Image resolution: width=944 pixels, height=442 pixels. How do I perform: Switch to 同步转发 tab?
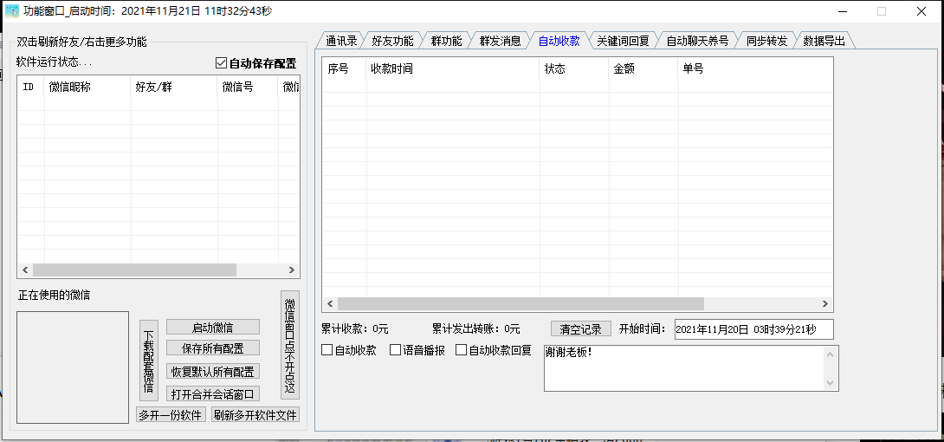pyautogui.click(x=766, y=41)
